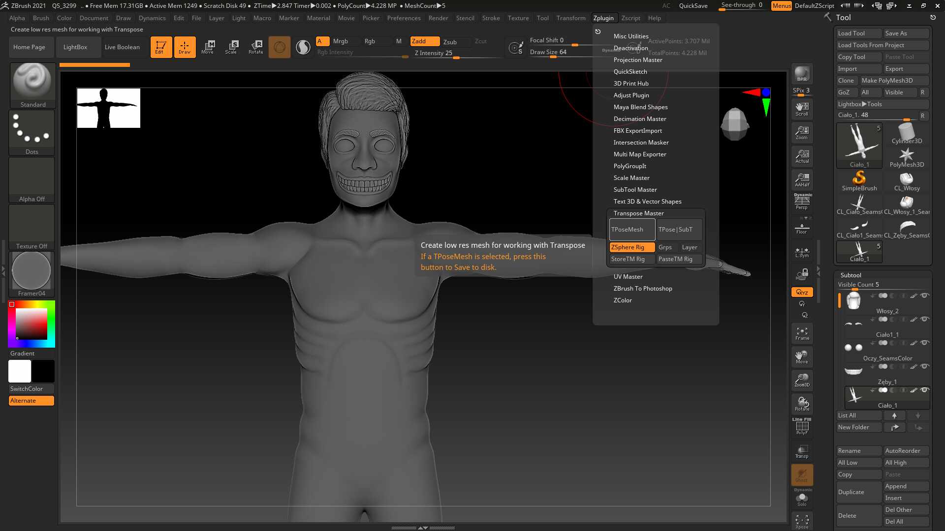Collapse Transpose Master section
945x531 pixels.
pyautogui.click(x=638, y=213)
